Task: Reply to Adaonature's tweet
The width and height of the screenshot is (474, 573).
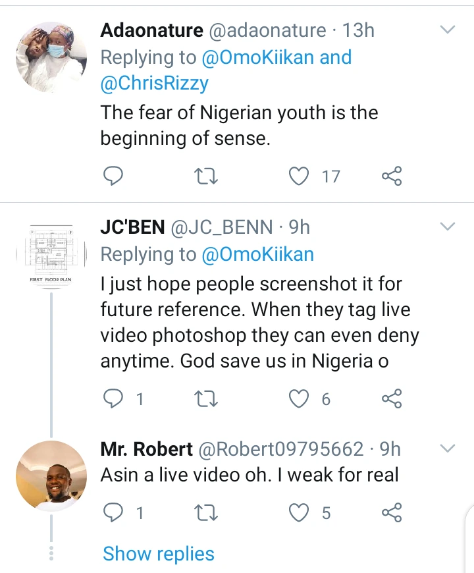Action: pos(114,176)
